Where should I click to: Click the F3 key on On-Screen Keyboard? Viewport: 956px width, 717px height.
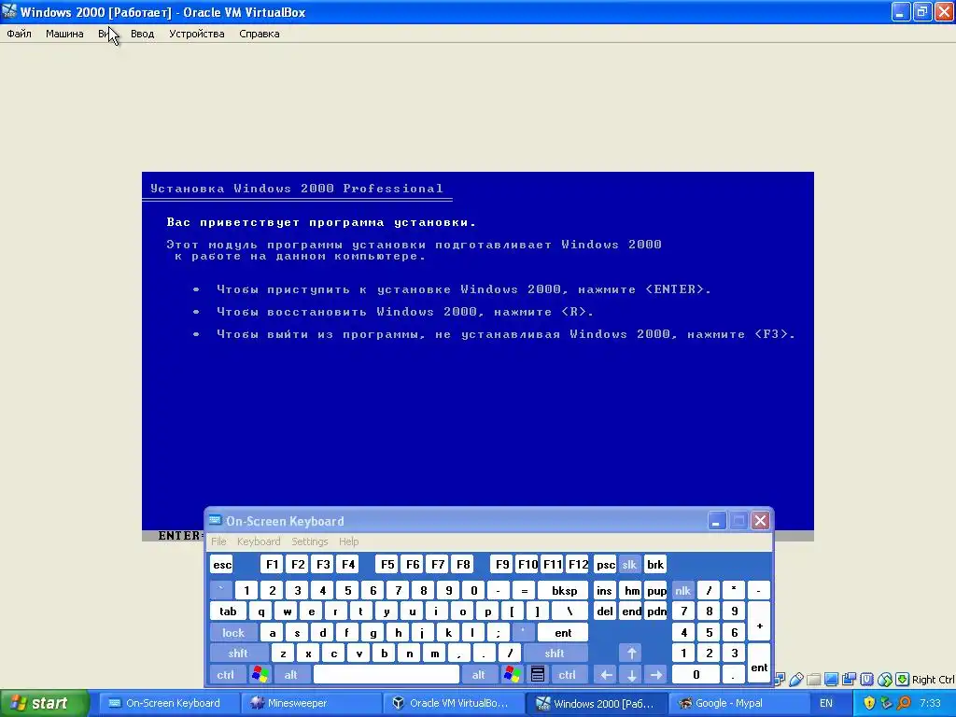[x=323, y=564]
